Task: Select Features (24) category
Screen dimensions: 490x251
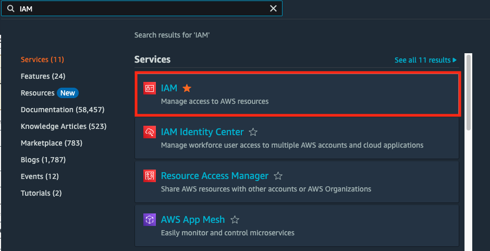Action: coord(43,76)
